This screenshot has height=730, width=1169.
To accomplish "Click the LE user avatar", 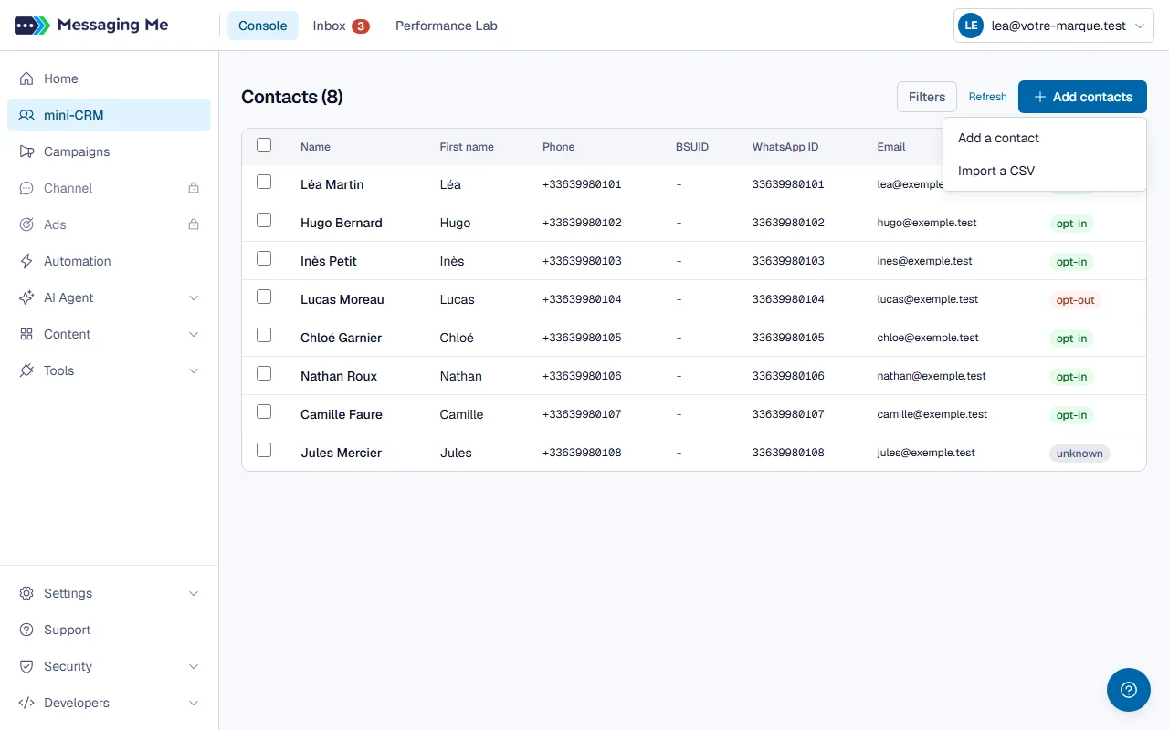I will (970, 26).
